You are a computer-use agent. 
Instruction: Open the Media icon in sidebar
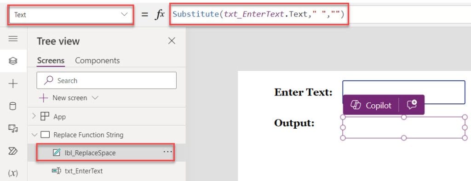13,129
